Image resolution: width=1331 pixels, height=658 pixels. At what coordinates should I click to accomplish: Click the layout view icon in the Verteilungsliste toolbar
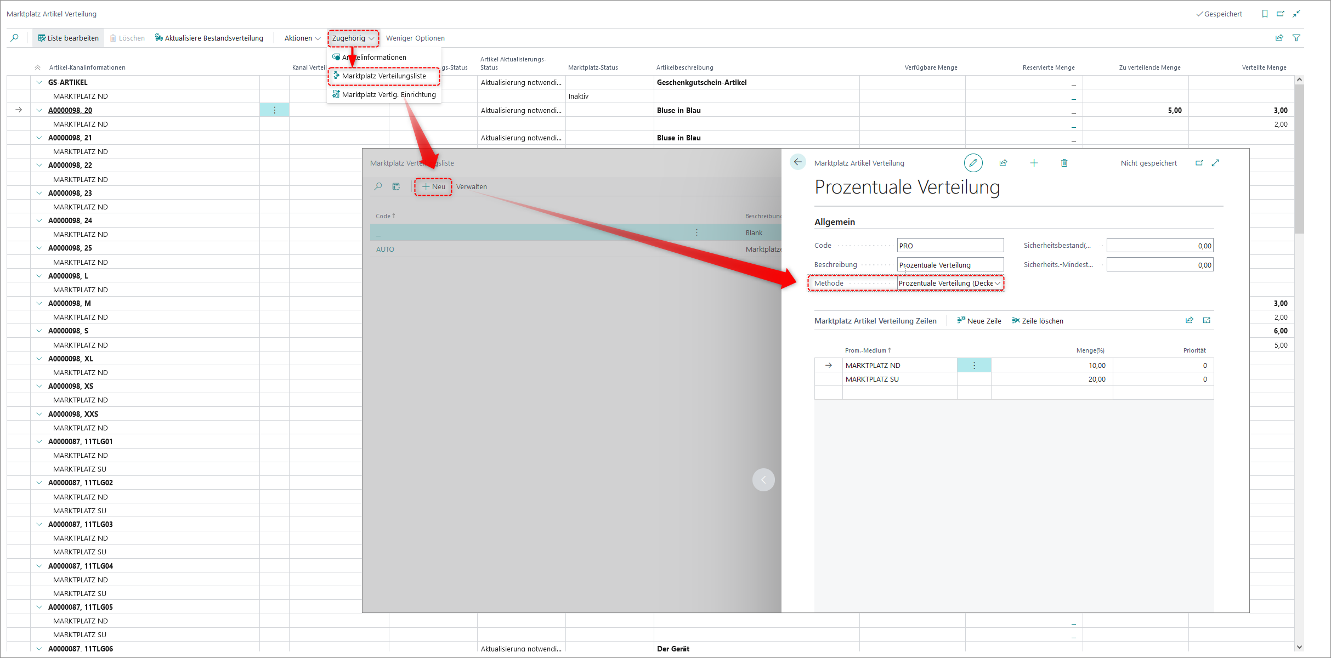(396, 186)
